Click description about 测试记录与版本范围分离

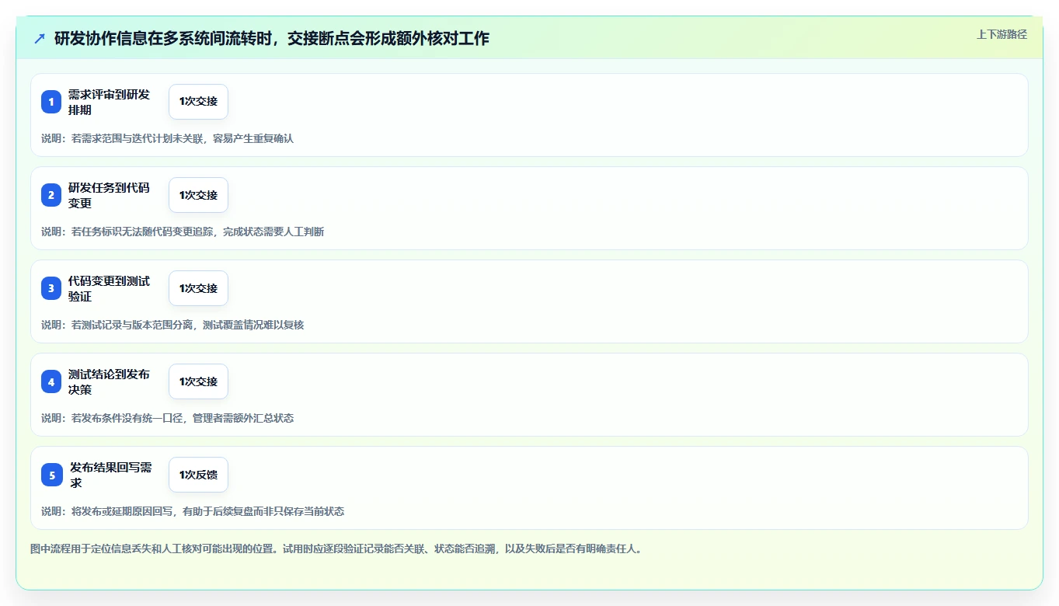coord(172,325)
